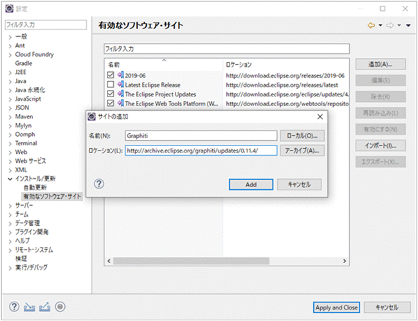Open the view menu dropdown arrow

click(x=408, y=25)
